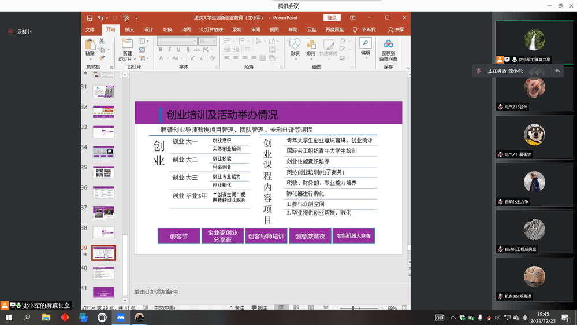Click the Paste clipboard icon
Image resolution: width=577 pixels, height=325 pixels.
point(90,46)
